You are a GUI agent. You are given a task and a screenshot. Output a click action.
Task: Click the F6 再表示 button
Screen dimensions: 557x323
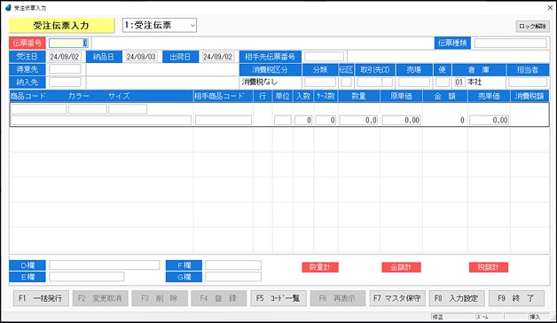point(337,298)
